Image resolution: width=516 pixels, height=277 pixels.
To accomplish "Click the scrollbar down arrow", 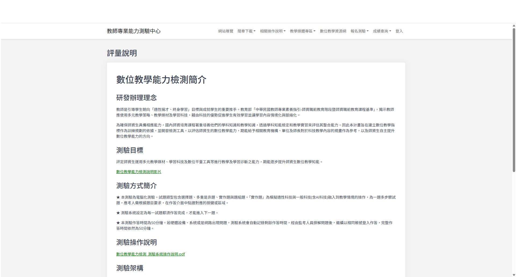I will (514, 275).
